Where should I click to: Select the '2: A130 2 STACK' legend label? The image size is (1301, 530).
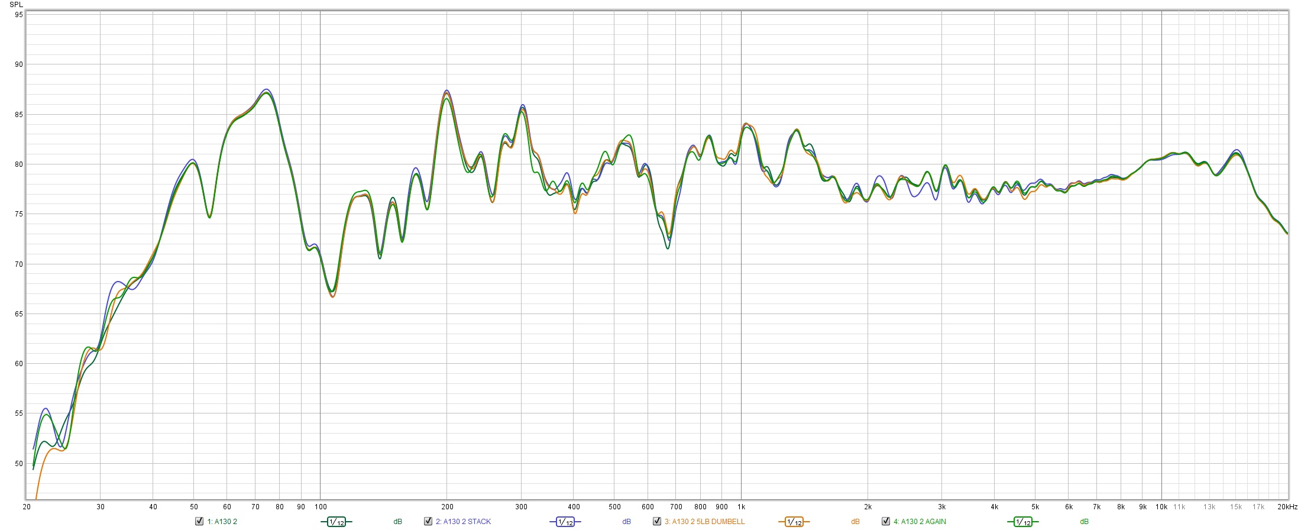coord(463,522)
